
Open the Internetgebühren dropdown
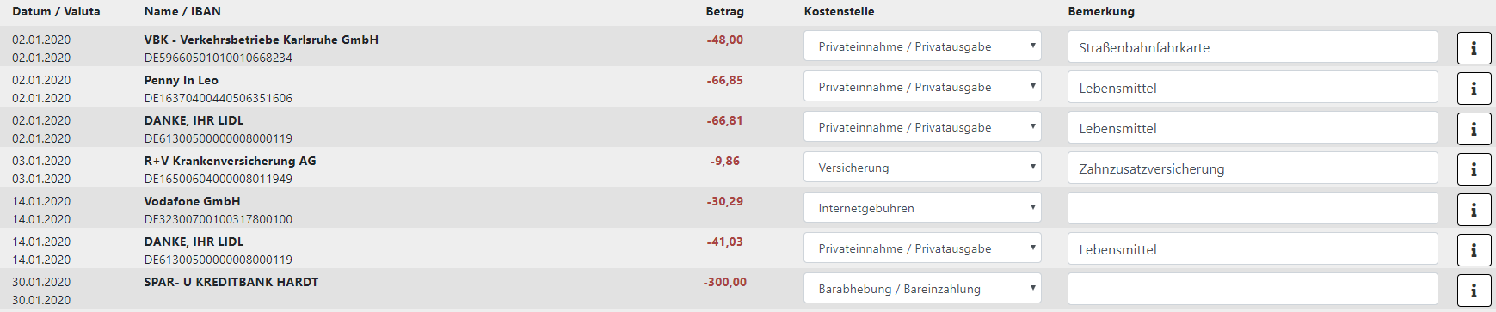pyautogui.click(x=922, y=208)
